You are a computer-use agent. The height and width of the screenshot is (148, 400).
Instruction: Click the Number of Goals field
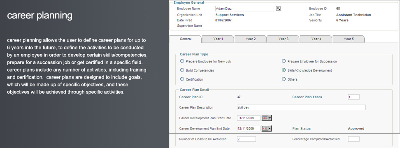(246, 139)
